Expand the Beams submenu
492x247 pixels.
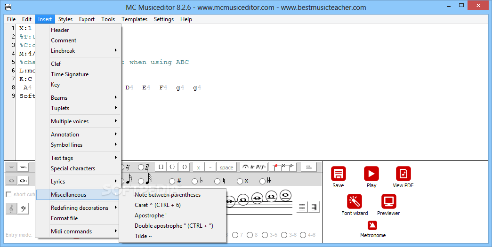coord(78,98)
